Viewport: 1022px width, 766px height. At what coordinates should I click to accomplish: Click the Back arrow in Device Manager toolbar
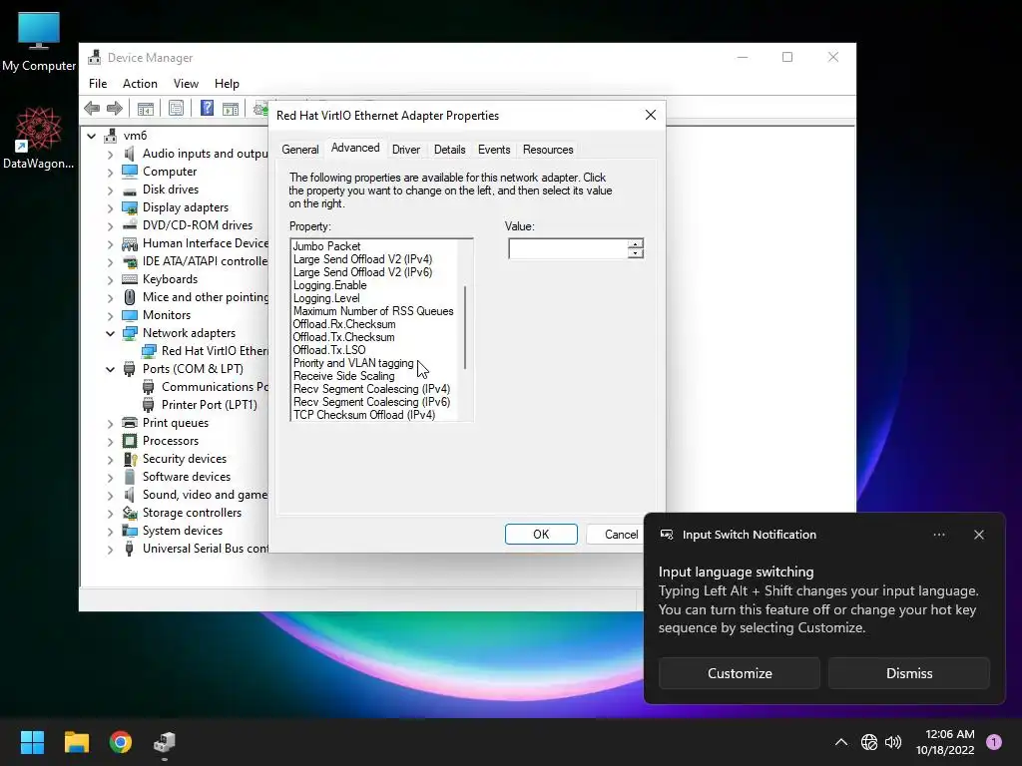pyautogui.click(x=92, y=108)
